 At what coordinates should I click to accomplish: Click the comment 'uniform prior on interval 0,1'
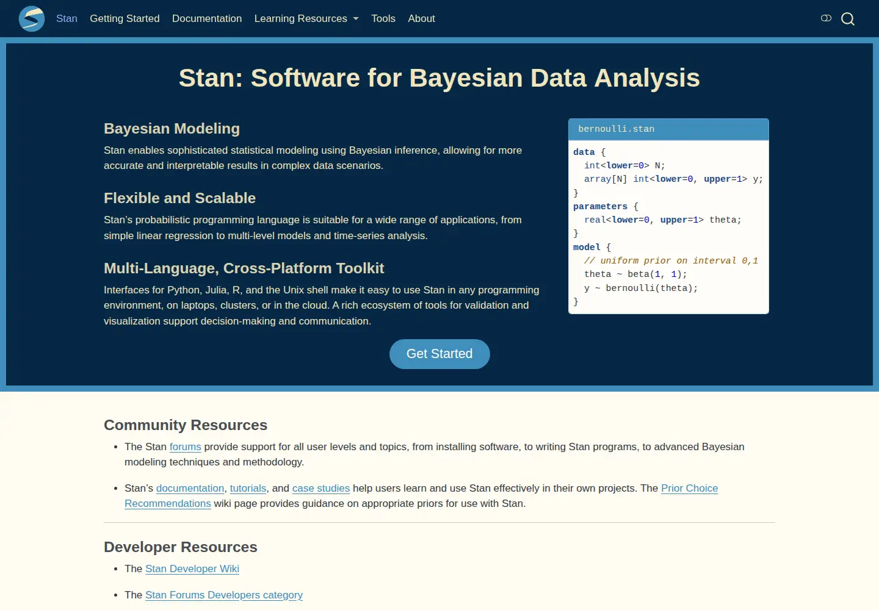point(671,260)
